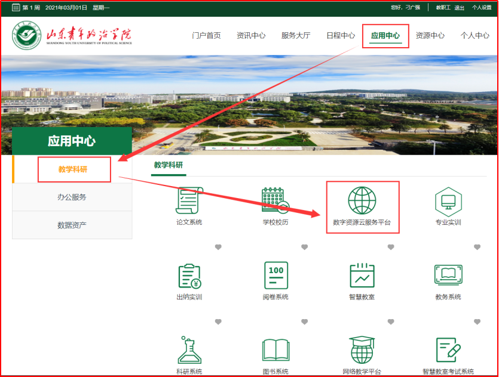Click the 退出 logout link

[x=459, y=8]
